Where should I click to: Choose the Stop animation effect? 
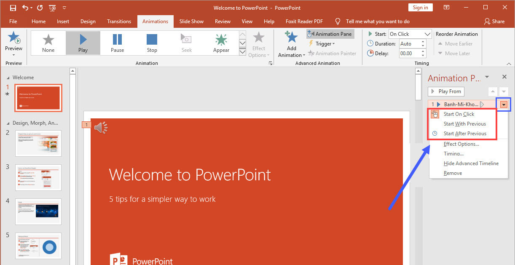(152, 43)
